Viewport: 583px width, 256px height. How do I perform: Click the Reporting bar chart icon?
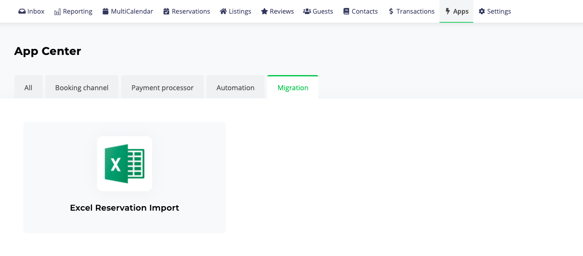click(x=57, y=12)
